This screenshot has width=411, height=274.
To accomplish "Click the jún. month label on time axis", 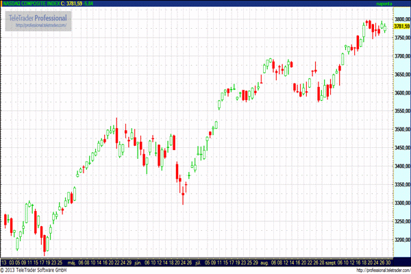I will pos(139,262).
